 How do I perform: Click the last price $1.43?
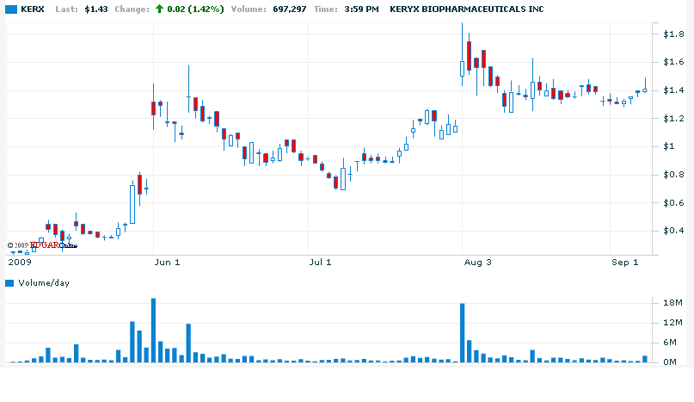(x=96, y=9)
